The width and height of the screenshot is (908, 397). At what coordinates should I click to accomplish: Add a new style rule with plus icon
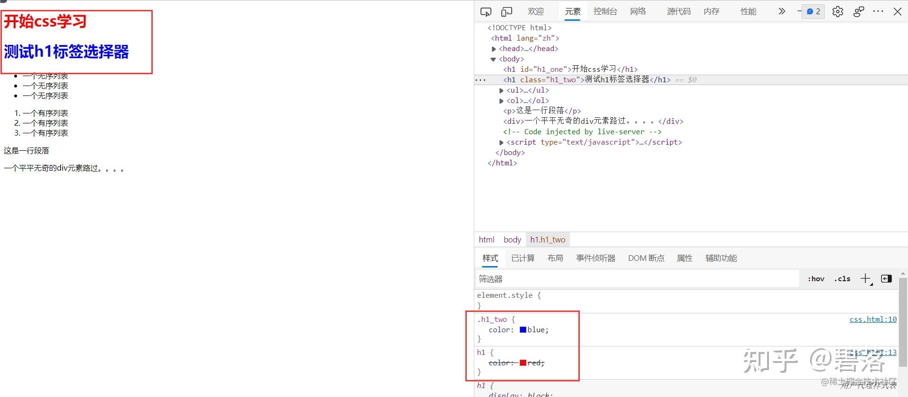(x=865, y=279)
